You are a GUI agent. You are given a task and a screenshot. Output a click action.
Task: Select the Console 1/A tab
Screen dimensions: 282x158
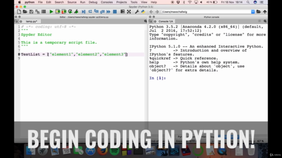pos(166,22)
